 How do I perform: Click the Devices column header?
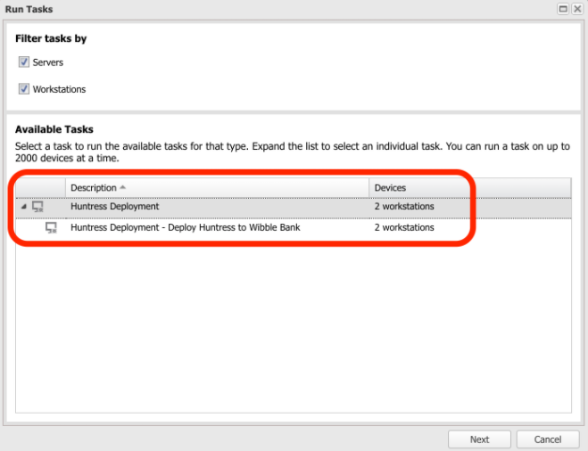(470, 188)
